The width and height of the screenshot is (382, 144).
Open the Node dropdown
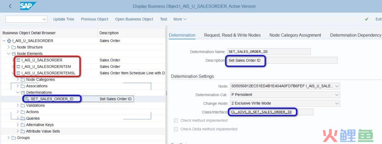click(x=337, y=86)
